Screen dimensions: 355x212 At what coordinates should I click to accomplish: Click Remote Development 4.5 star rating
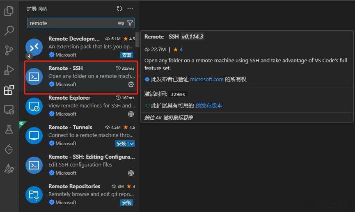[x=129, y=39]
